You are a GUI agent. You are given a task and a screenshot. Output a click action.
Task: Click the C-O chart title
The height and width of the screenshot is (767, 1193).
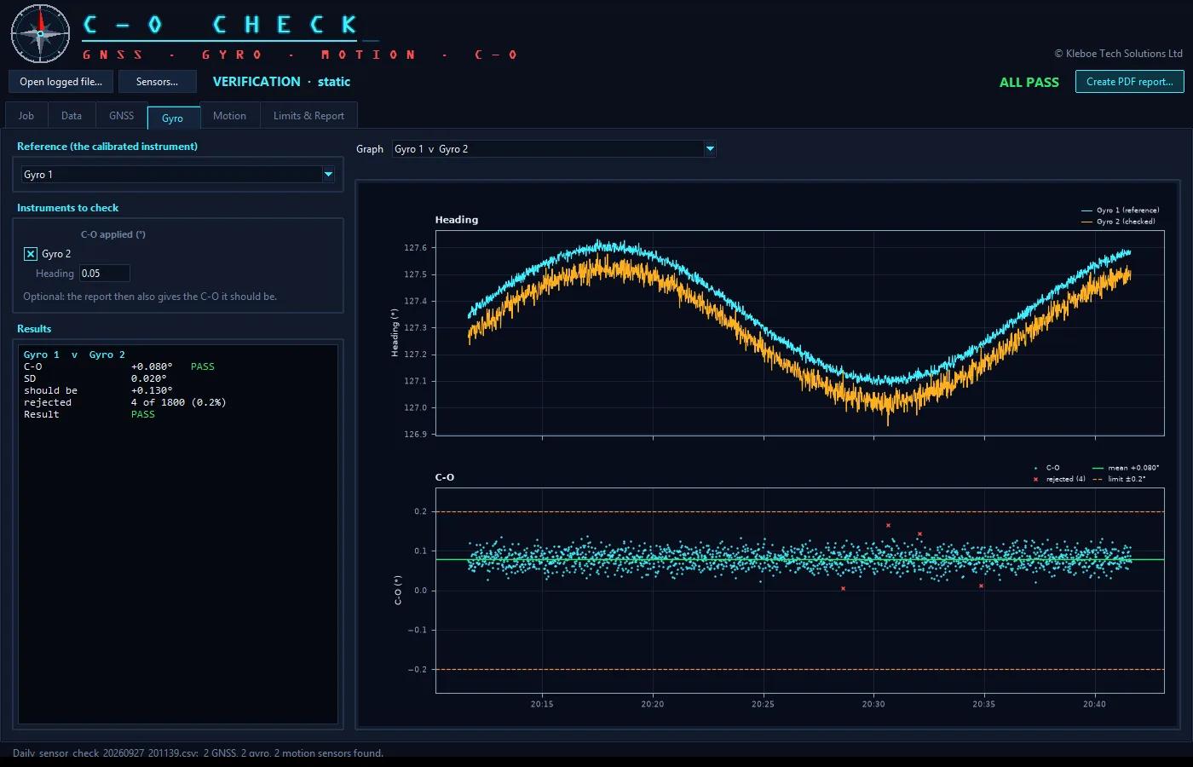click(445, 477)
